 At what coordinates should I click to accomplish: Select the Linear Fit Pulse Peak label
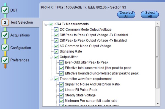[81, 90]
